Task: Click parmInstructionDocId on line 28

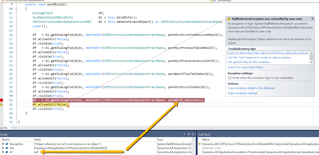Action: pos(187,87)
